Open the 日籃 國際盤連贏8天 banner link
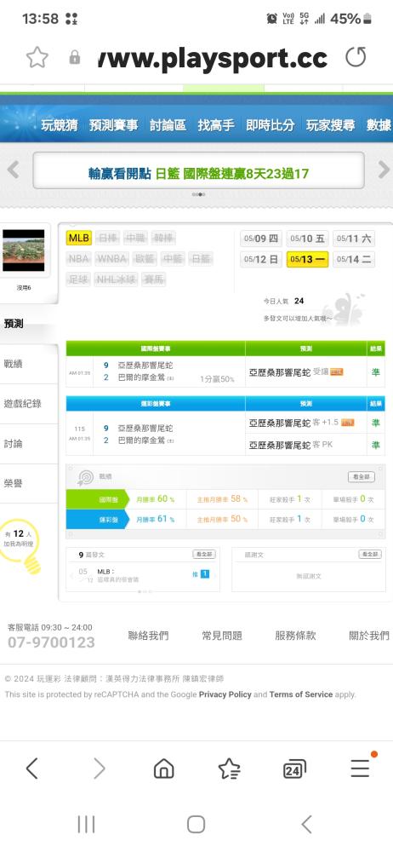The width and height of the screenshot is (393, 852). (x=198, y=173)
